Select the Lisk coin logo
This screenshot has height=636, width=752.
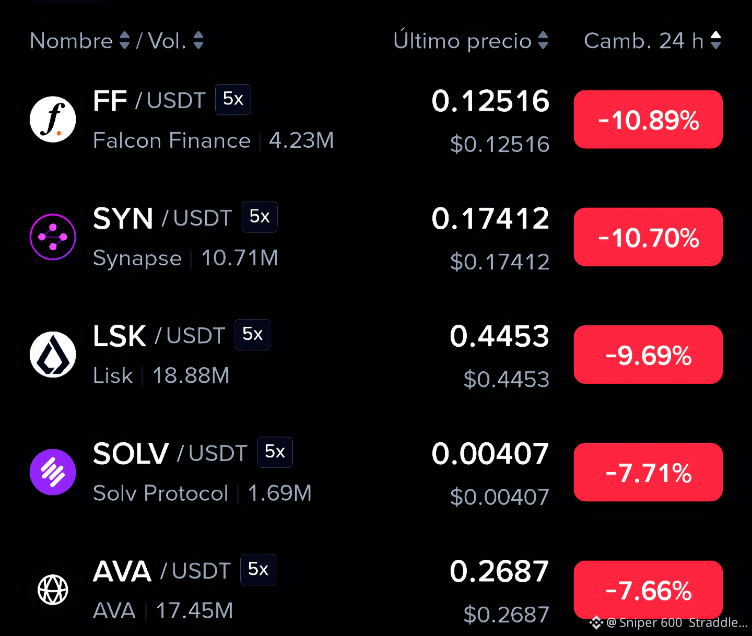coord(53,355)
